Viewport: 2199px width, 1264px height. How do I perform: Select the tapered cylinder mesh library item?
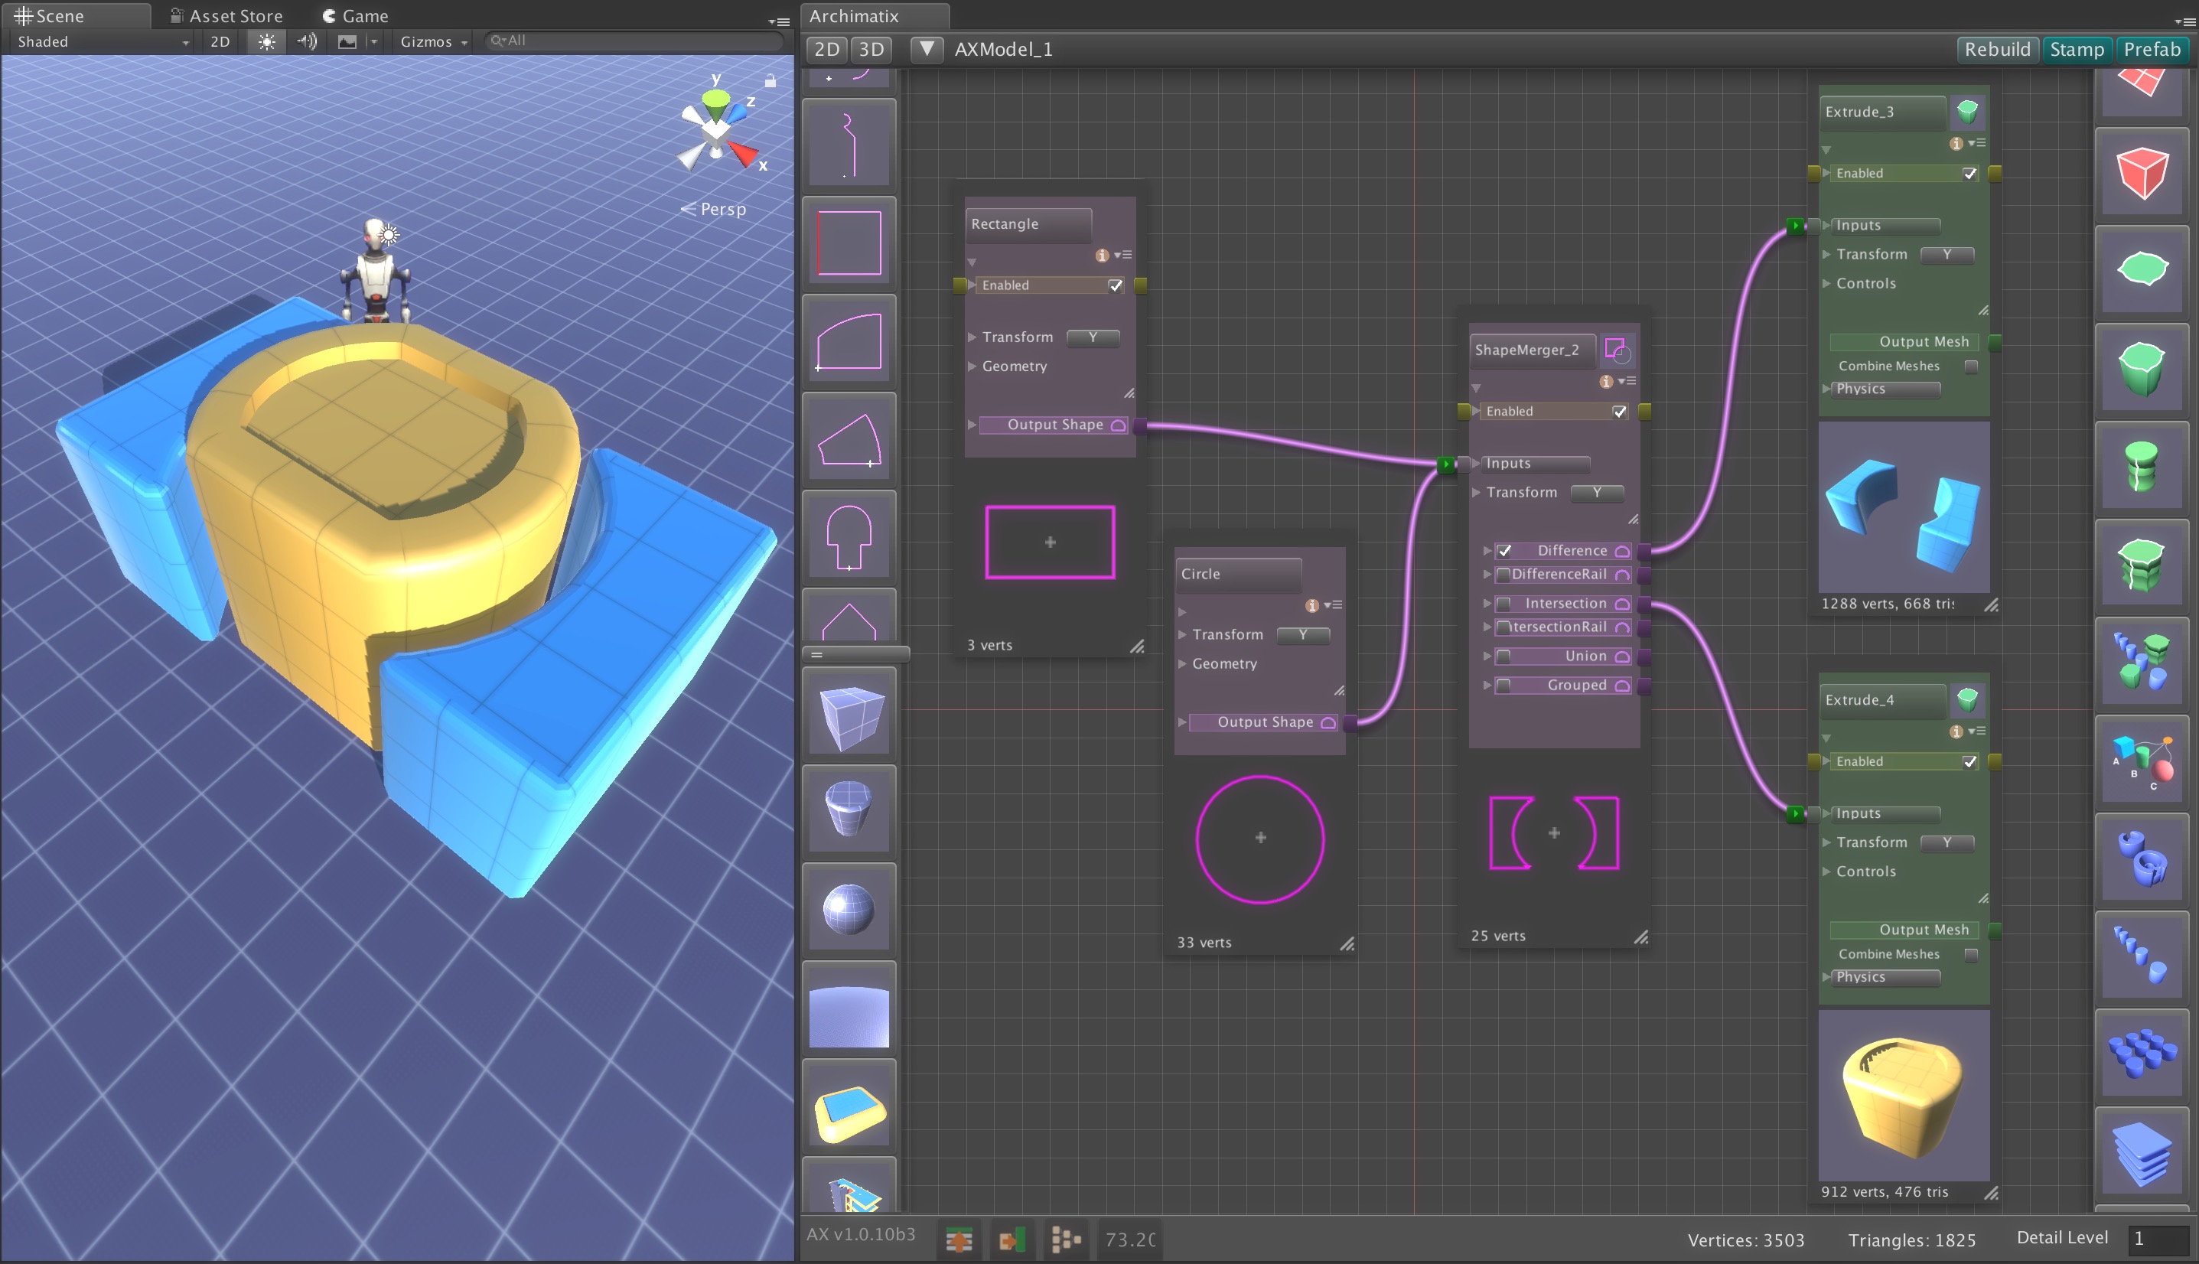tap(849, 811)
